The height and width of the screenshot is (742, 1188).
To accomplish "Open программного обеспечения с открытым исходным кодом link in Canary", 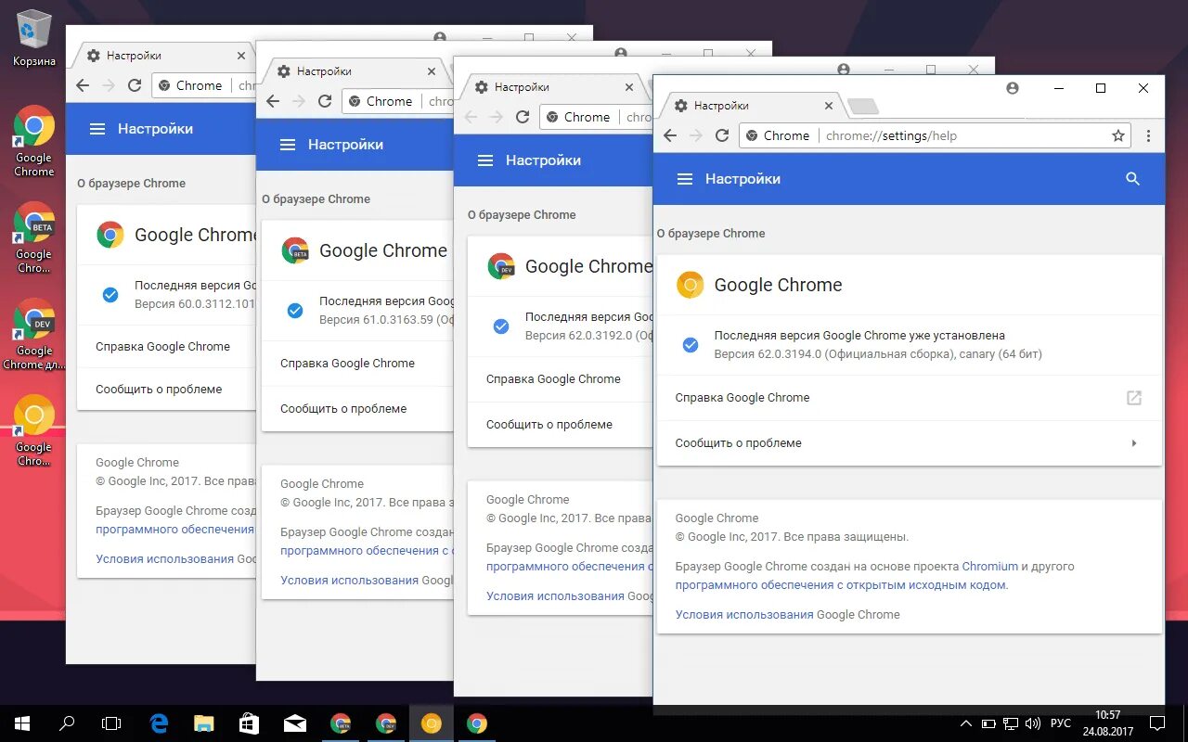I will click(x=840, y=585).
